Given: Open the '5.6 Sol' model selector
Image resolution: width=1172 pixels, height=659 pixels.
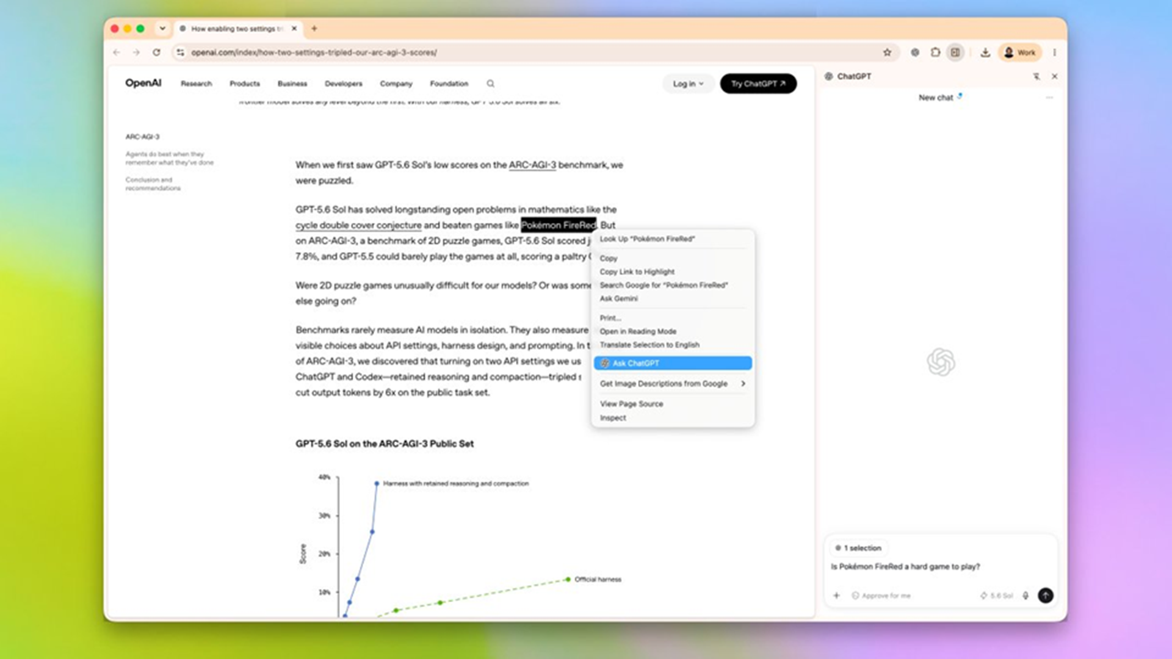Looking at the screenshot, I should click(x=996, y=596).
